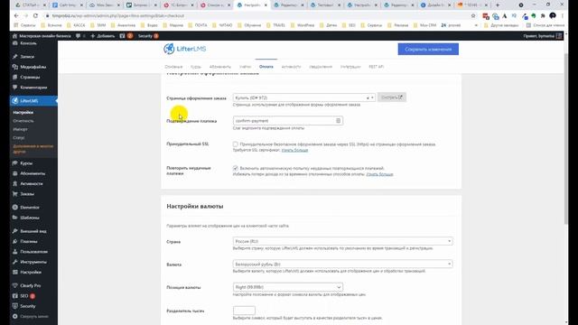Open Медиафайлы media library menu
The height and width of the screenshot is (325, 578).
pos(33,67)
